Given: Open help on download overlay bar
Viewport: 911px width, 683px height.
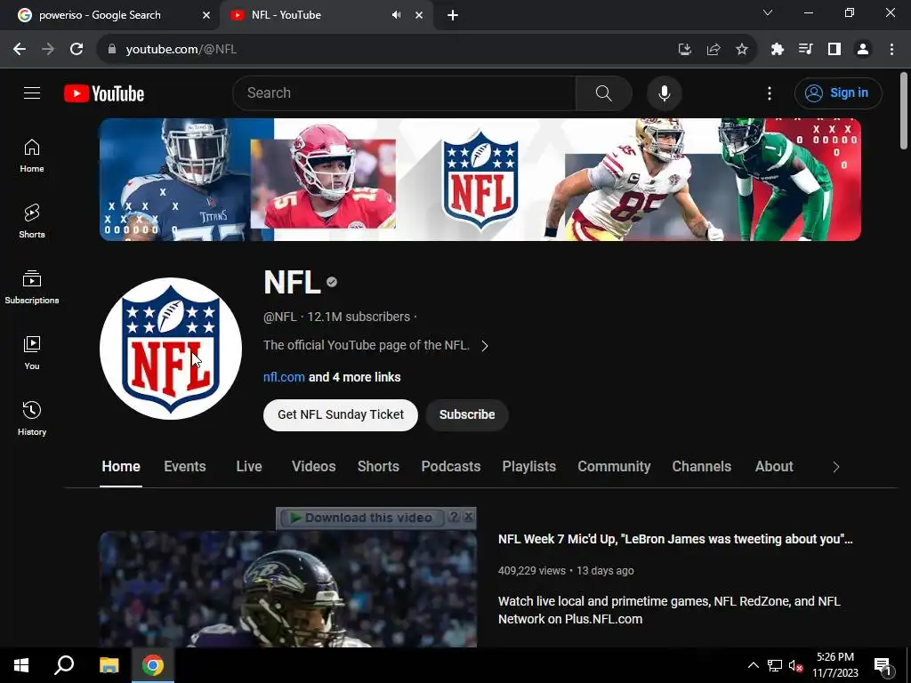Looking at the screenshot, I should tap(455, 517).
